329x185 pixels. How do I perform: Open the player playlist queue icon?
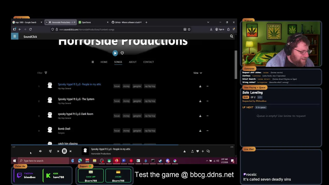coord(50,151)
